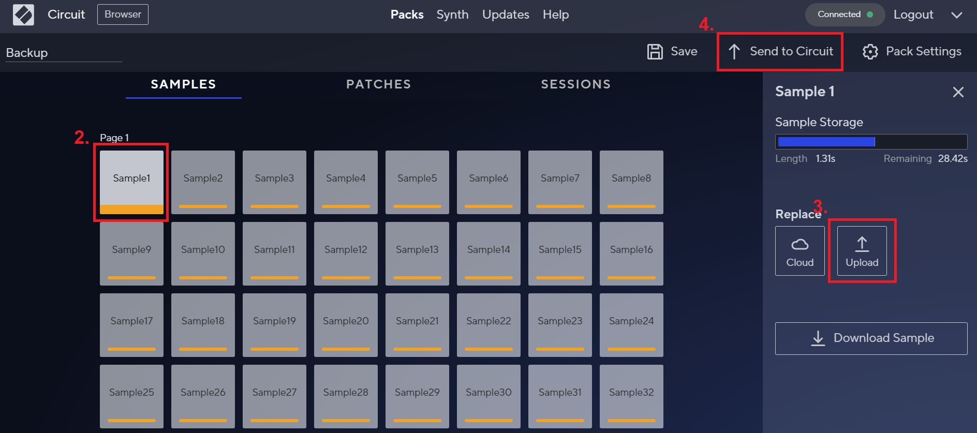
Task: Expand the account dropdown chevron
Action: pos(957,15)
